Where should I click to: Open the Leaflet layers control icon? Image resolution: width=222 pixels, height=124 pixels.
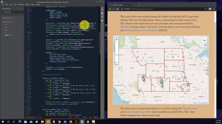tap(204, 40)
